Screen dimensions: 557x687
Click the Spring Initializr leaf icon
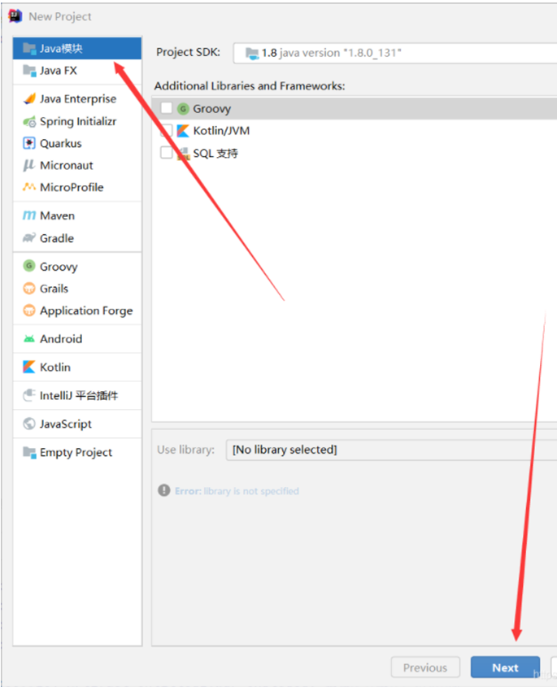29,121
